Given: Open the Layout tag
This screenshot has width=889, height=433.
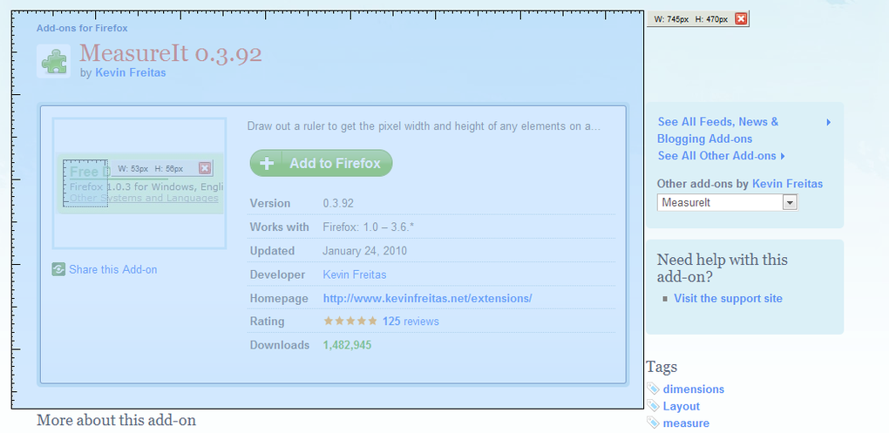Looking at the screenshot, I should [682, 406].
